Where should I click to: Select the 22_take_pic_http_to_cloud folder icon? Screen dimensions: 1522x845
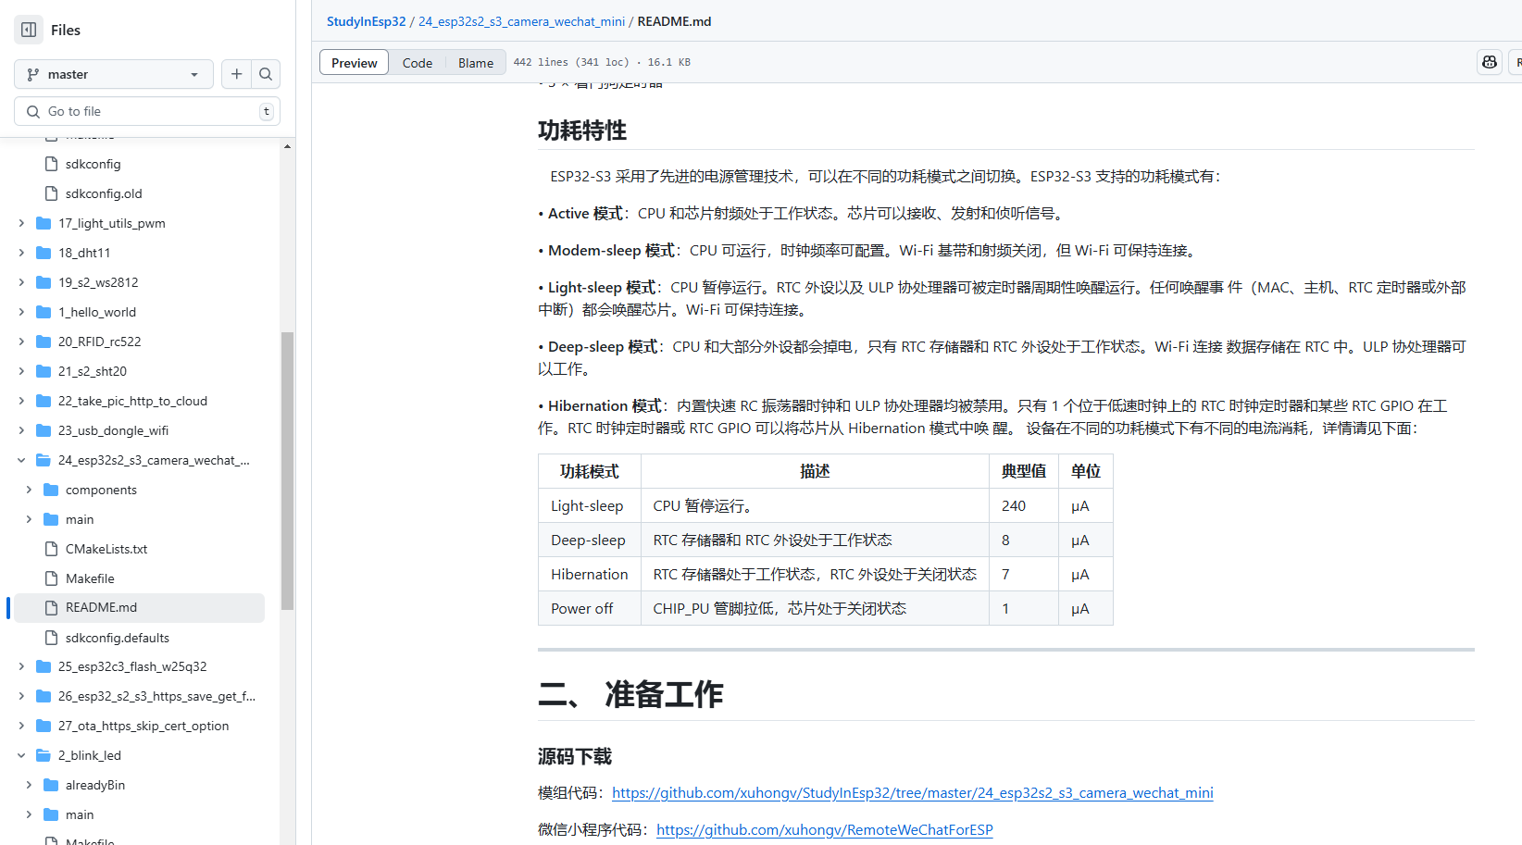coord(44,401)
